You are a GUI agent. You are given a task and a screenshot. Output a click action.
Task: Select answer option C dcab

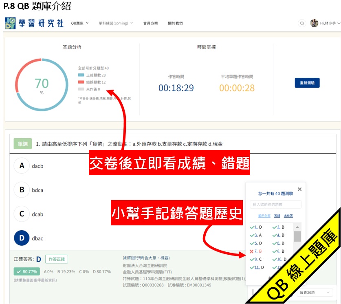pyautogui.click(x=22, y=214)
